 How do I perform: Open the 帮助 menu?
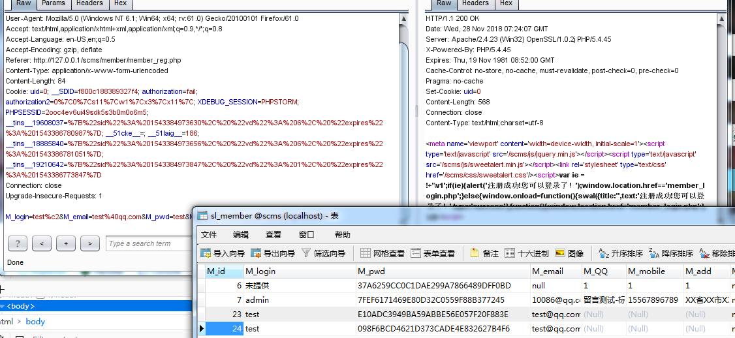pos(343,234)
